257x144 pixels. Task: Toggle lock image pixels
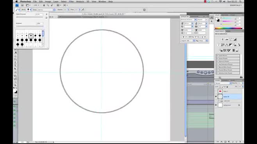click(x=223, y=87)
